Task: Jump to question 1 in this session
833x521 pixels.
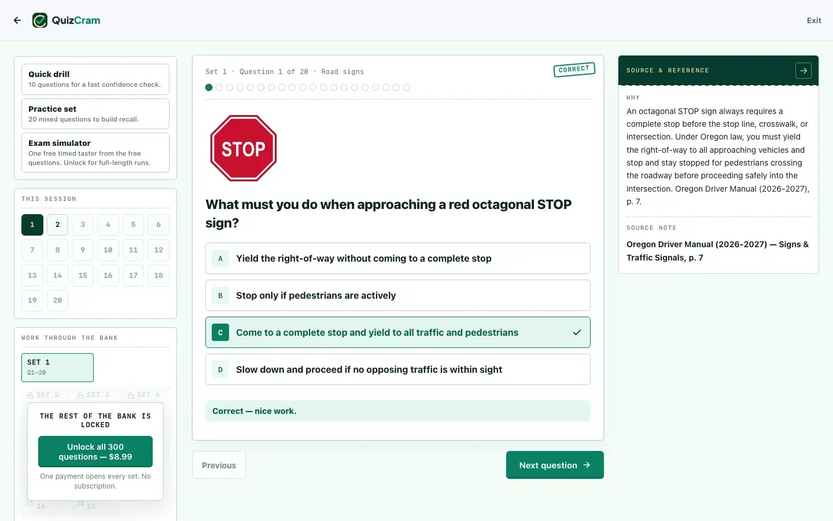Action: pos(32,225)
